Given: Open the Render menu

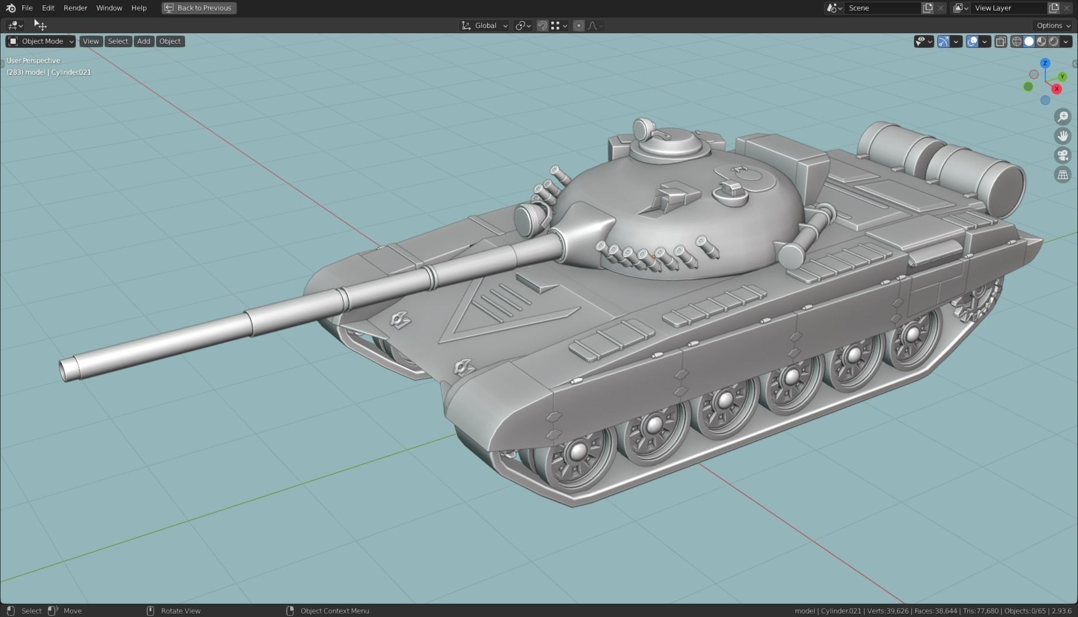Looking at the screenshot, I should pyautogui.click(x=75, y=8).
